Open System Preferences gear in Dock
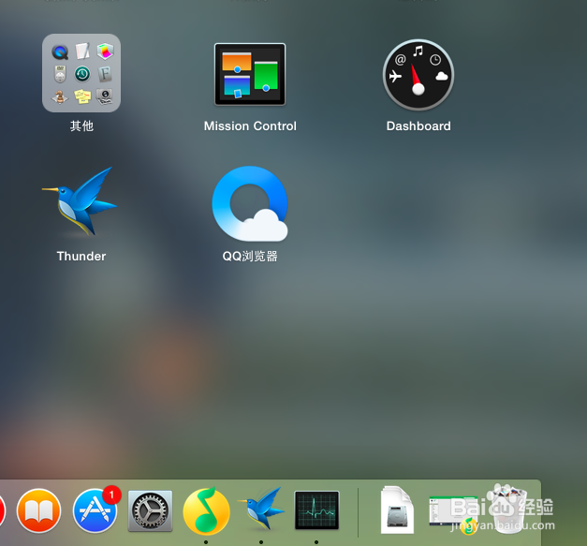The image size is (587, 546). pos(150,511)
